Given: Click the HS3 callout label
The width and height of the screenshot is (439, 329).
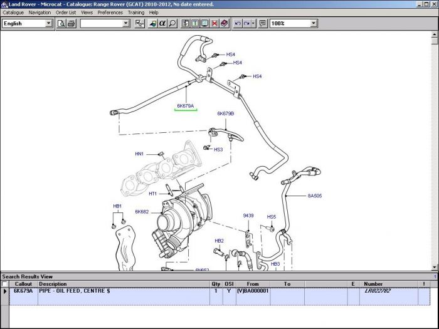Looking at the screenshot, I should click(218, 150).
